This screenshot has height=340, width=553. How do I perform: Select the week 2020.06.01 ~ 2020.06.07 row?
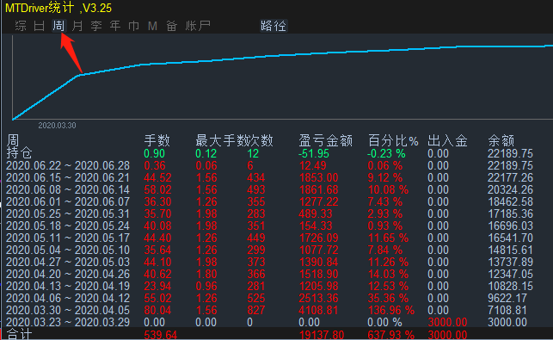[x=269, y=201]
